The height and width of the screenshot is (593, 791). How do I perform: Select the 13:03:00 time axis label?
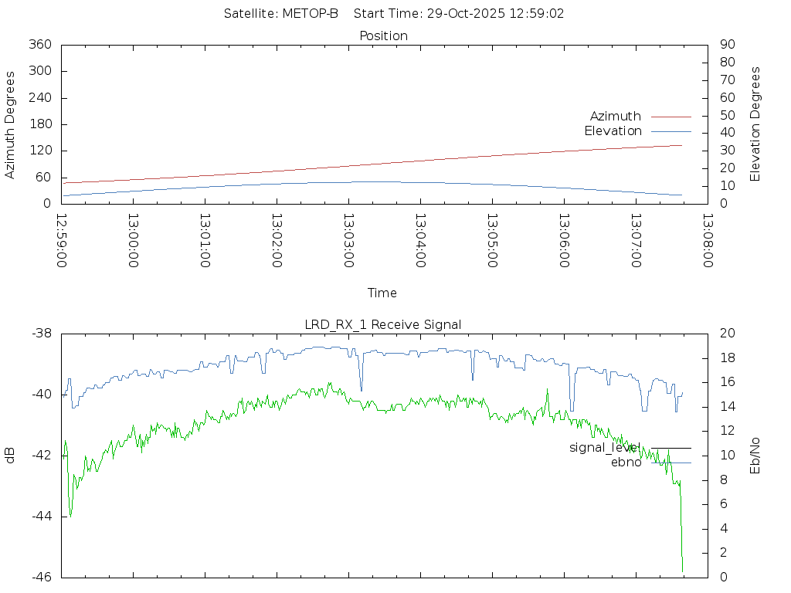[x=348, y=240]
